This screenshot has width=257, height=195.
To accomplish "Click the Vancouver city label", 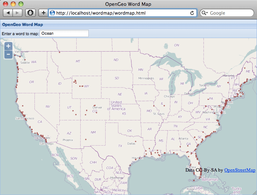I will [22, 52].
